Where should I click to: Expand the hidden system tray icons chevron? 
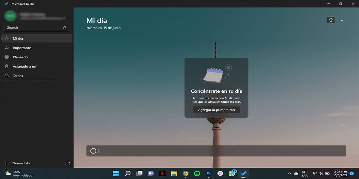[x=289, y=173]
